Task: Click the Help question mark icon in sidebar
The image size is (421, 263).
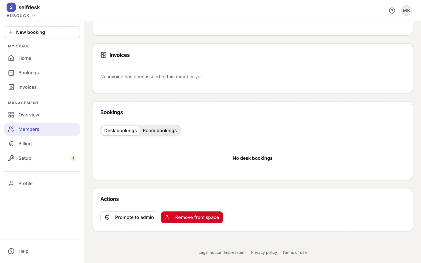Action: 11,251
